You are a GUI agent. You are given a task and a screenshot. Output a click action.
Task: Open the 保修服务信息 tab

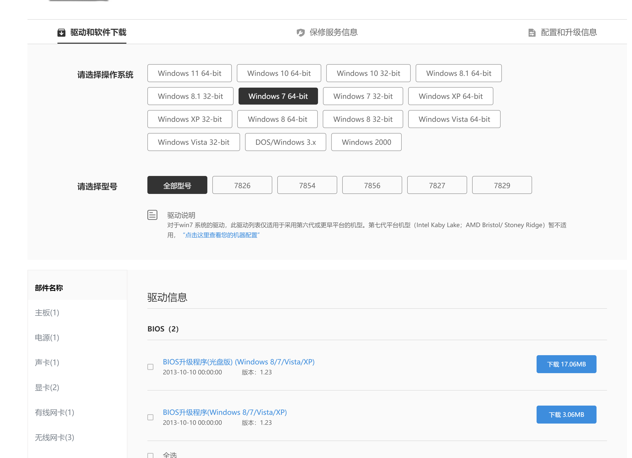click(333, 32)
